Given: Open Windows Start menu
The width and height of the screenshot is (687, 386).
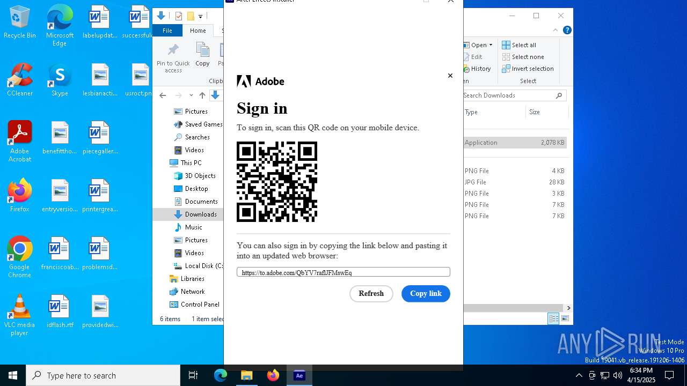Looking at the screenshot, I should [x=13, y=375].
